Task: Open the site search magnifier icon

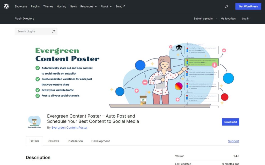Action: [x=226, y=6]
